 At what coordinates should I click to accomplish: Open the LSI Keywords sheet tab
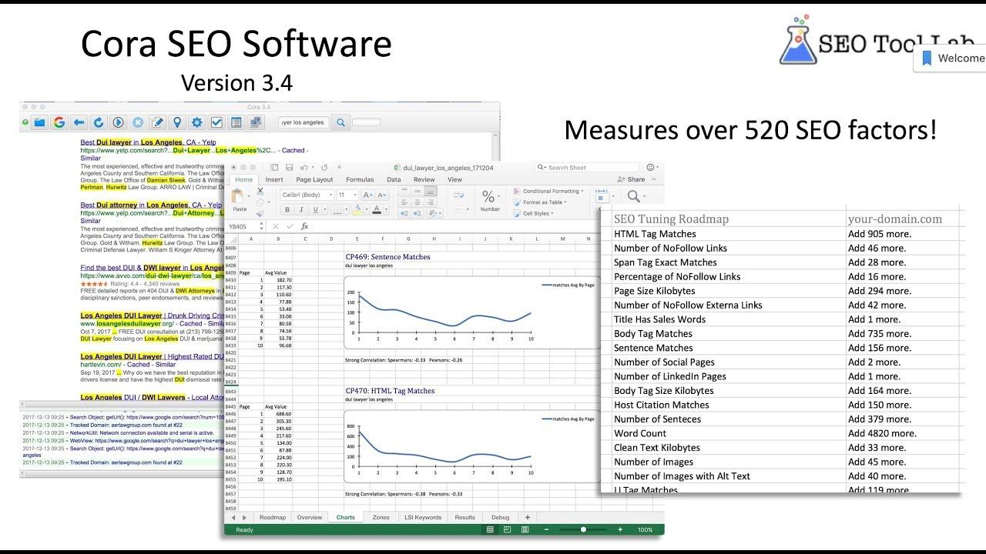(x=422, y=517)
